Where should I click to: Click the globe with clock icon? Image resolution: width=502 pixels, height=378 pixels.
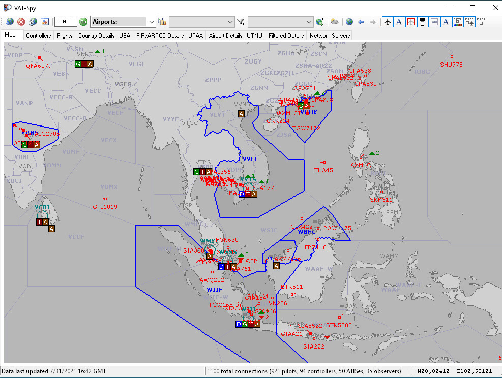click(33, 22)
